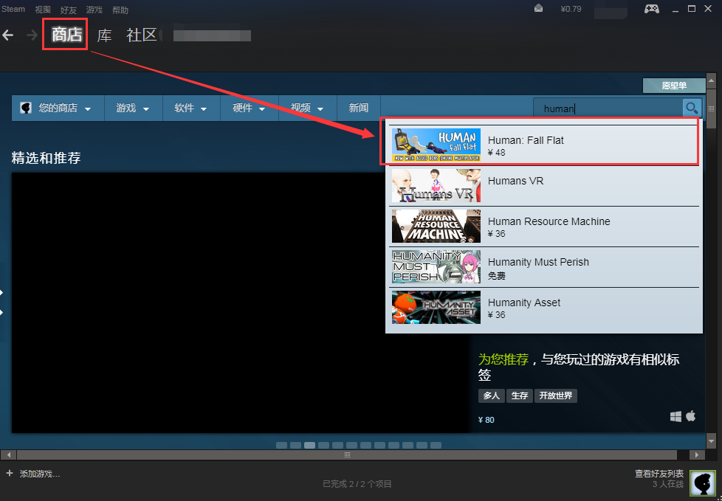Open the 视图 menu
The height and width of the screenshot is (501, 722).
(x=43, y=10)
